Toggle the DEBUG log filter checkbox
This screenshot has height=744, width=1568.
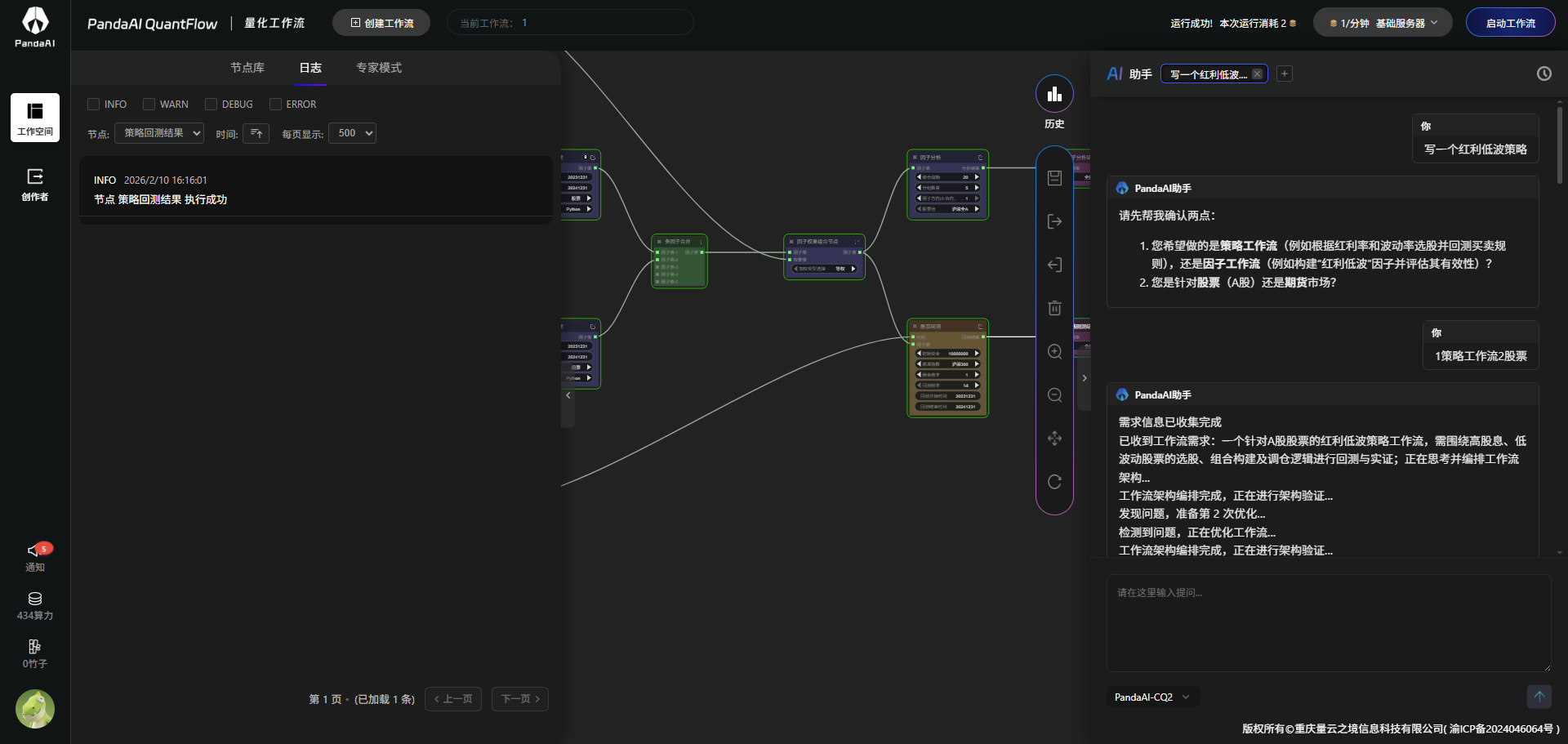(x=211, y=105)
